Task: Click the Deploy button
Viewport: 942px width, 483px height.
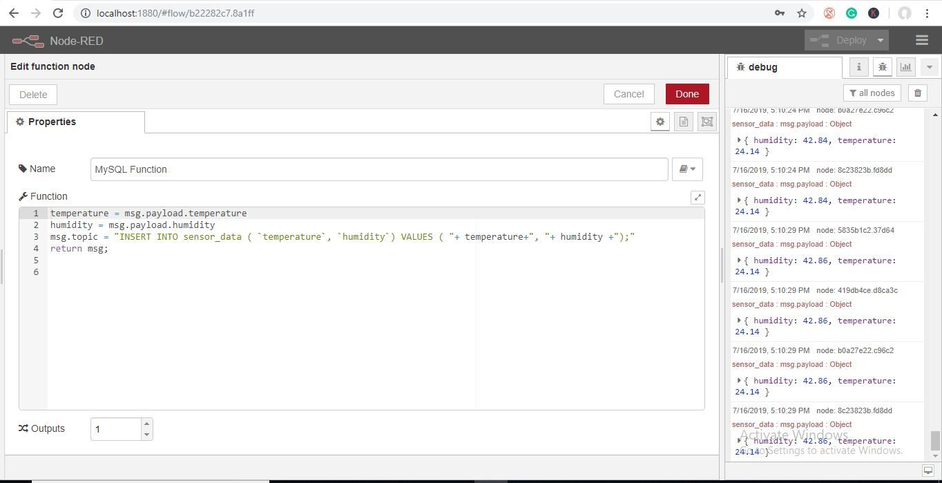Action: click(839, 40)
